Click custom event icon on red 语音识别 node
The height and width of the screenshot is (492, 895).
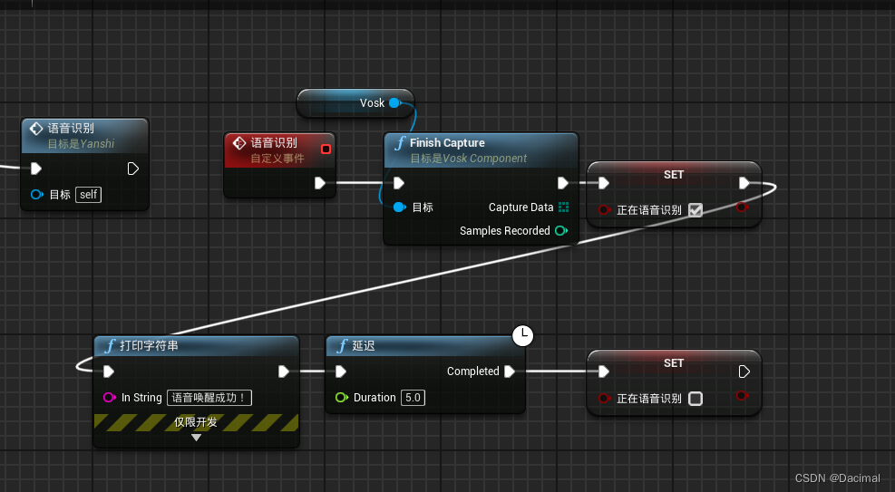click(x=239, y=143)
